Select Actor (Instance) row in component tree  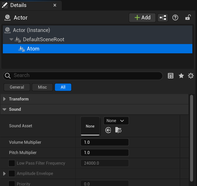97,30
